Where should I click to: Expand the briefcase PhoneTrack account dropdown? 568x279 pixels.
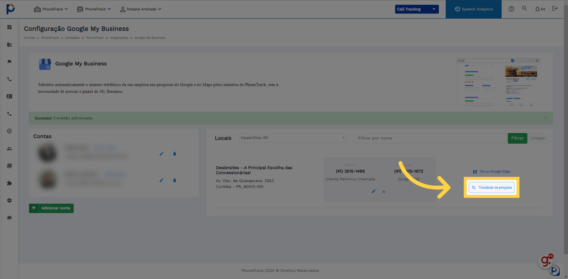click(x=51, y=9)
